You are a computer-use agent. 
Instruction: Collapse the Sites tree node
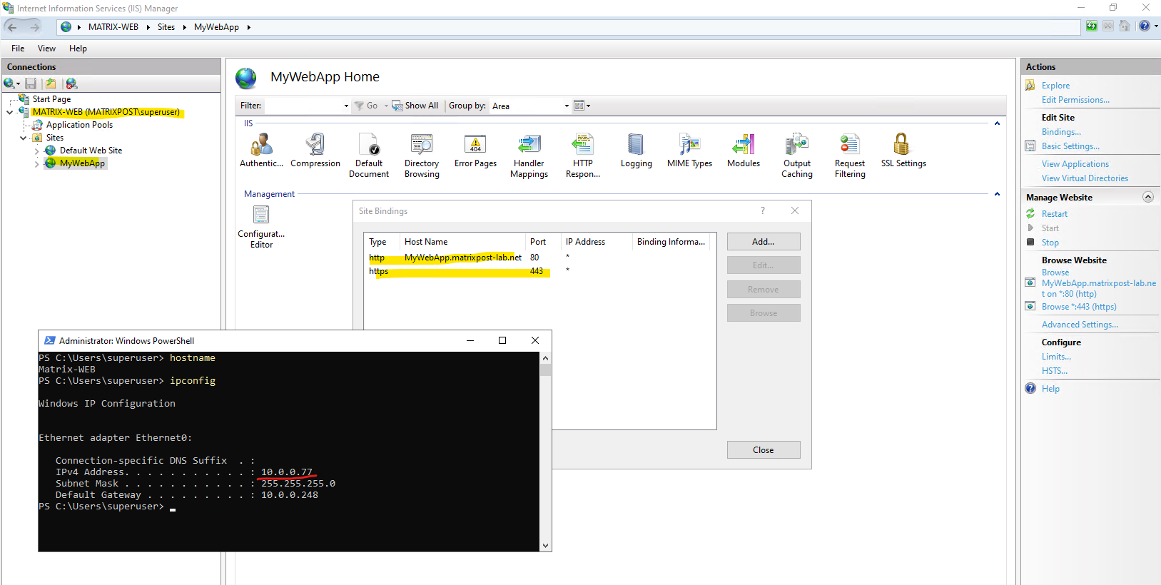[x=23, y=138]
